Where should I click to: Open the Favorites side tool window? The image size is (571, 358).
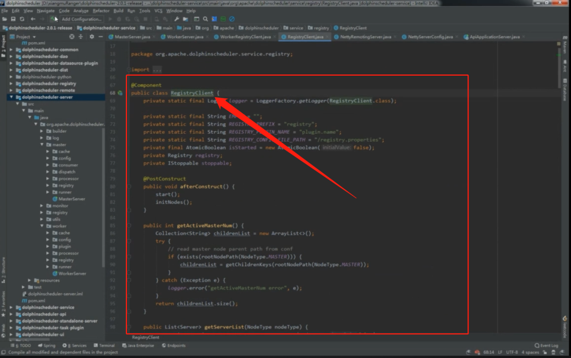click(x=3, y=304)
